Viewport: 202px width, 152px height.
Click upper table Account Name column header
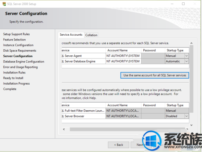point(123,51)
